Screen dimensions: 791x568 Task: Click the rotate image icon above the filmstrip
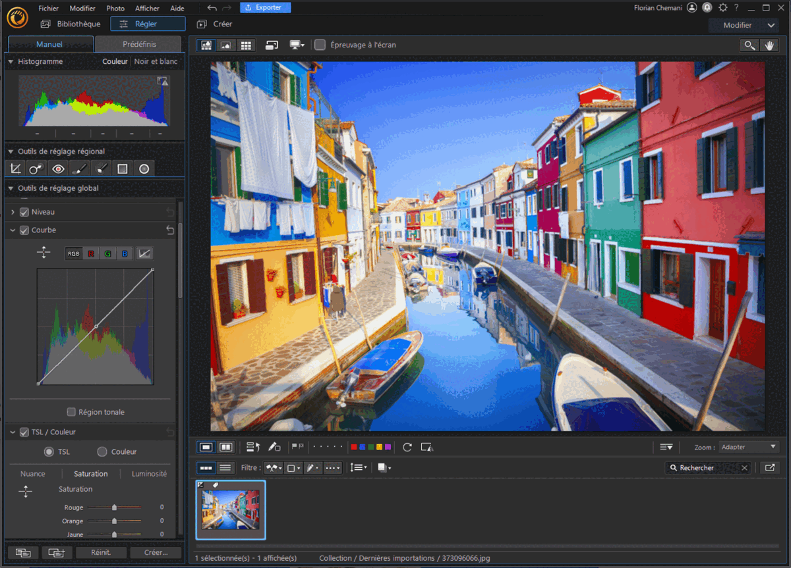(407, 447)
